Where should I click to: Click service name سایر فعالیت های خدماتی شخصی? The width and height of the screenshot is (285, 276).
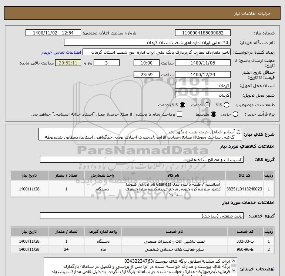[x=174, y=249]
